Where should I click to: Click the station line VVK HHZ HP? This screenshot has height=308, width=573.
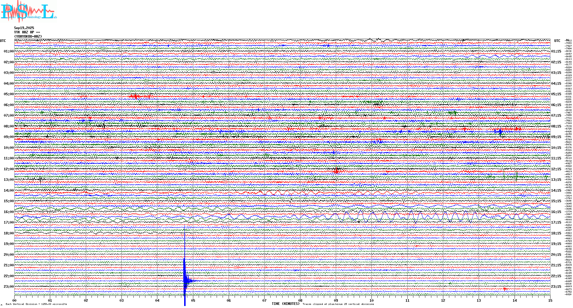27,32
